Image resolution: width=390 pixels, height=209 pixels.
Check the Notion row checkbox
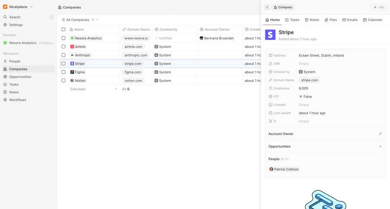[63, 81]
